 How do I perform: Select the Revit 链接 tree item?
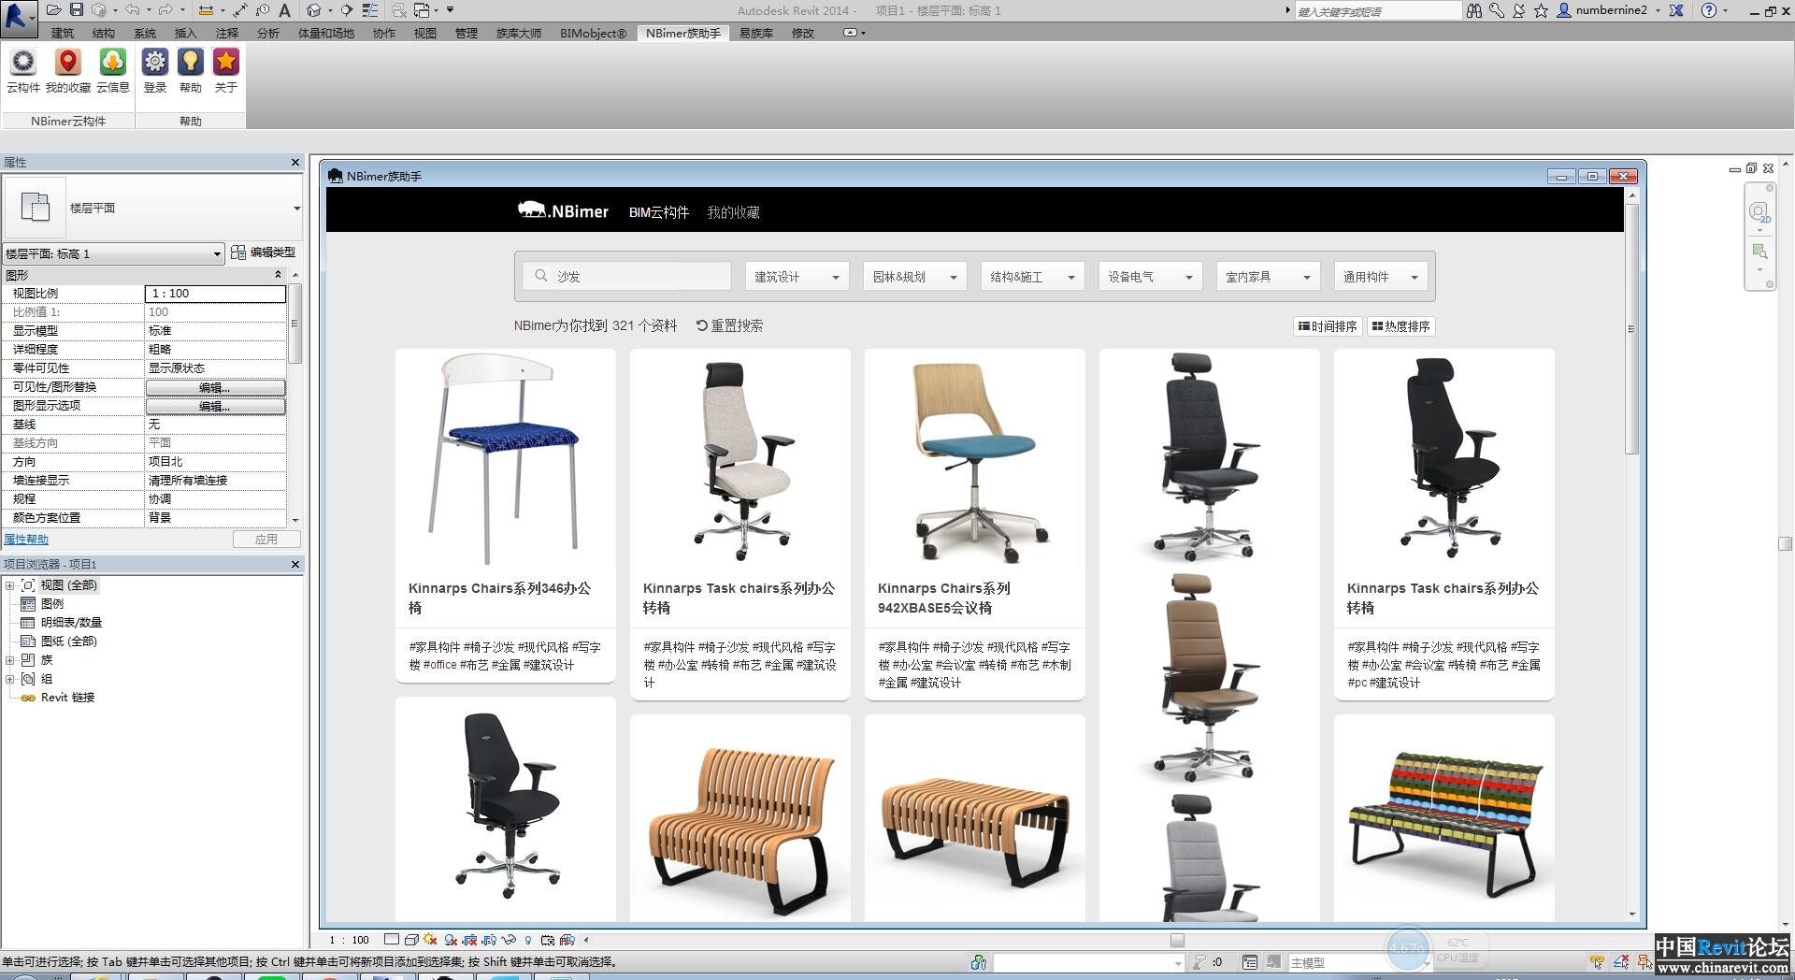pyautogui.click(x=67, y=698)
